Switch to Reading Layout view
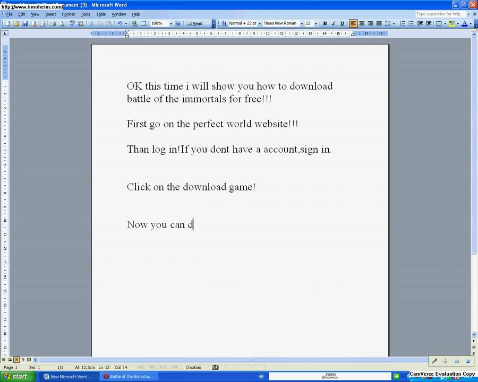The image size is (478, 382). tap(29, 360)
